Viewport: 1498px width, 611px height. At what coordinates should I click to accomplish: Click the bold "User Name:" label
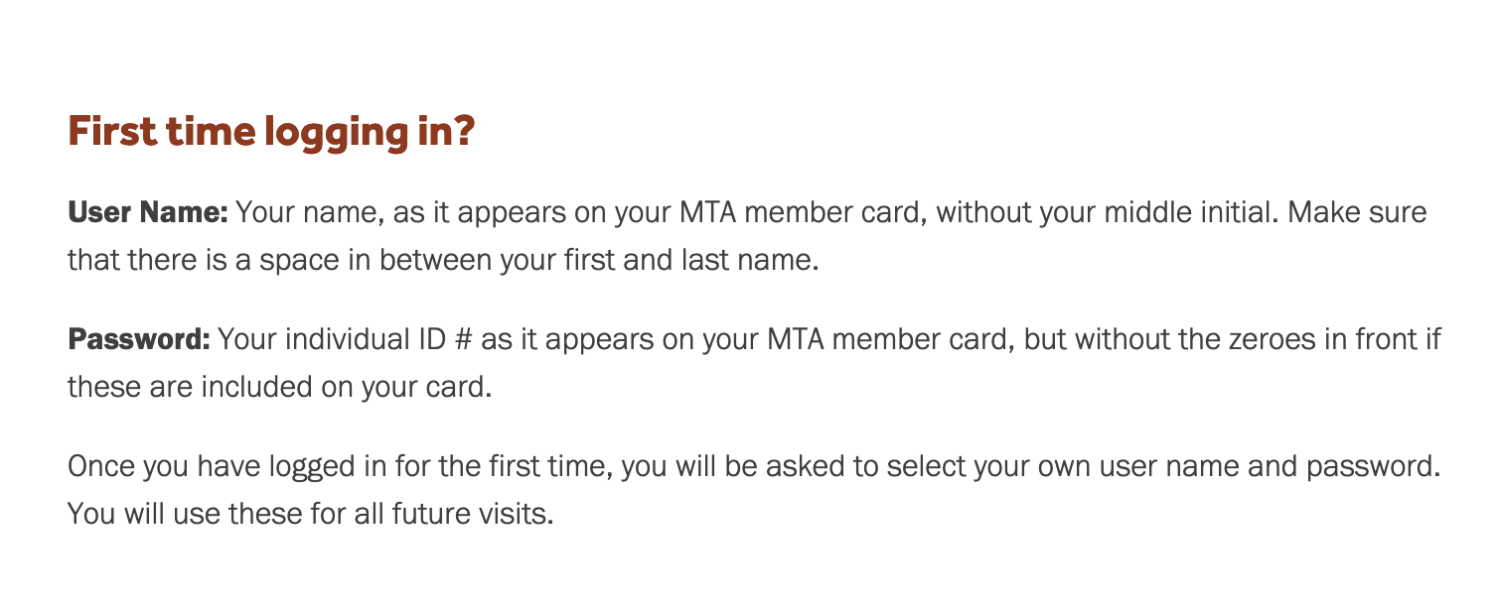tap(149, 212)
